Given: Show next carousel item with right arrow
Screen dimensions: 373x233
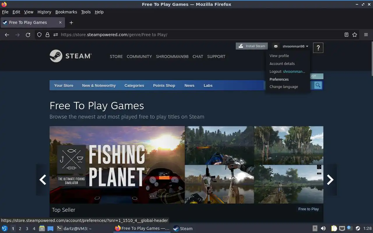Looking at the screenshot, I should click(330, 180).
